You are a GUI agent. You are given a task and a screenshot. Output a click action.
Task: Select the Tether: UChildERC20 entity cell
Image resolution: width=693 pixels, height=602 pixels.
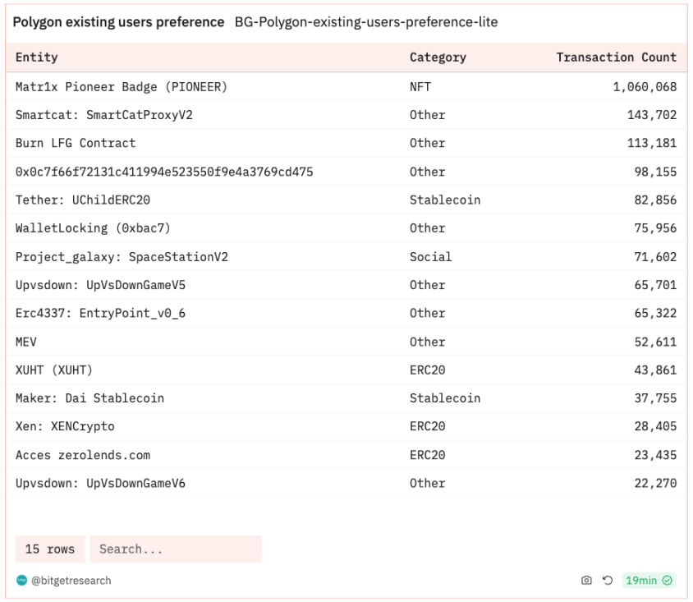point(83,200)
